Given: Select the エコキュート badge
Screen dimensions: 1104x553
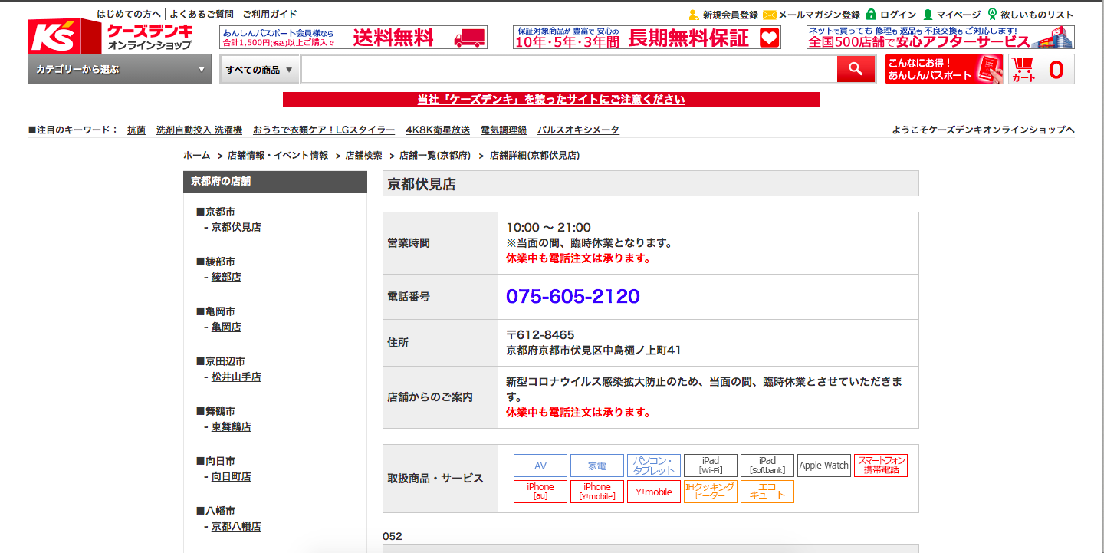Looking at the screenshot, I should tap(767, 492).
